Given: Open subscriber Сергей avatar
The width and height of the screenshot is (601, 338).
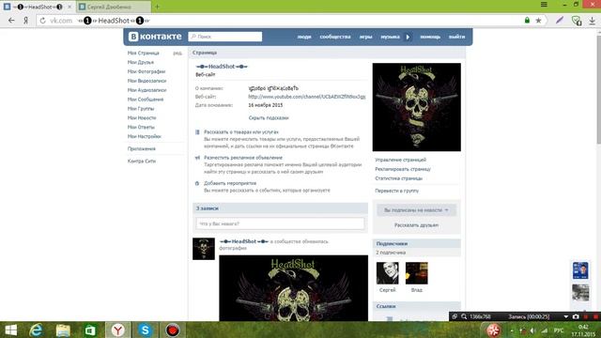Looking at the screenshot, I should pyautogui.click(x=388, y=273).
